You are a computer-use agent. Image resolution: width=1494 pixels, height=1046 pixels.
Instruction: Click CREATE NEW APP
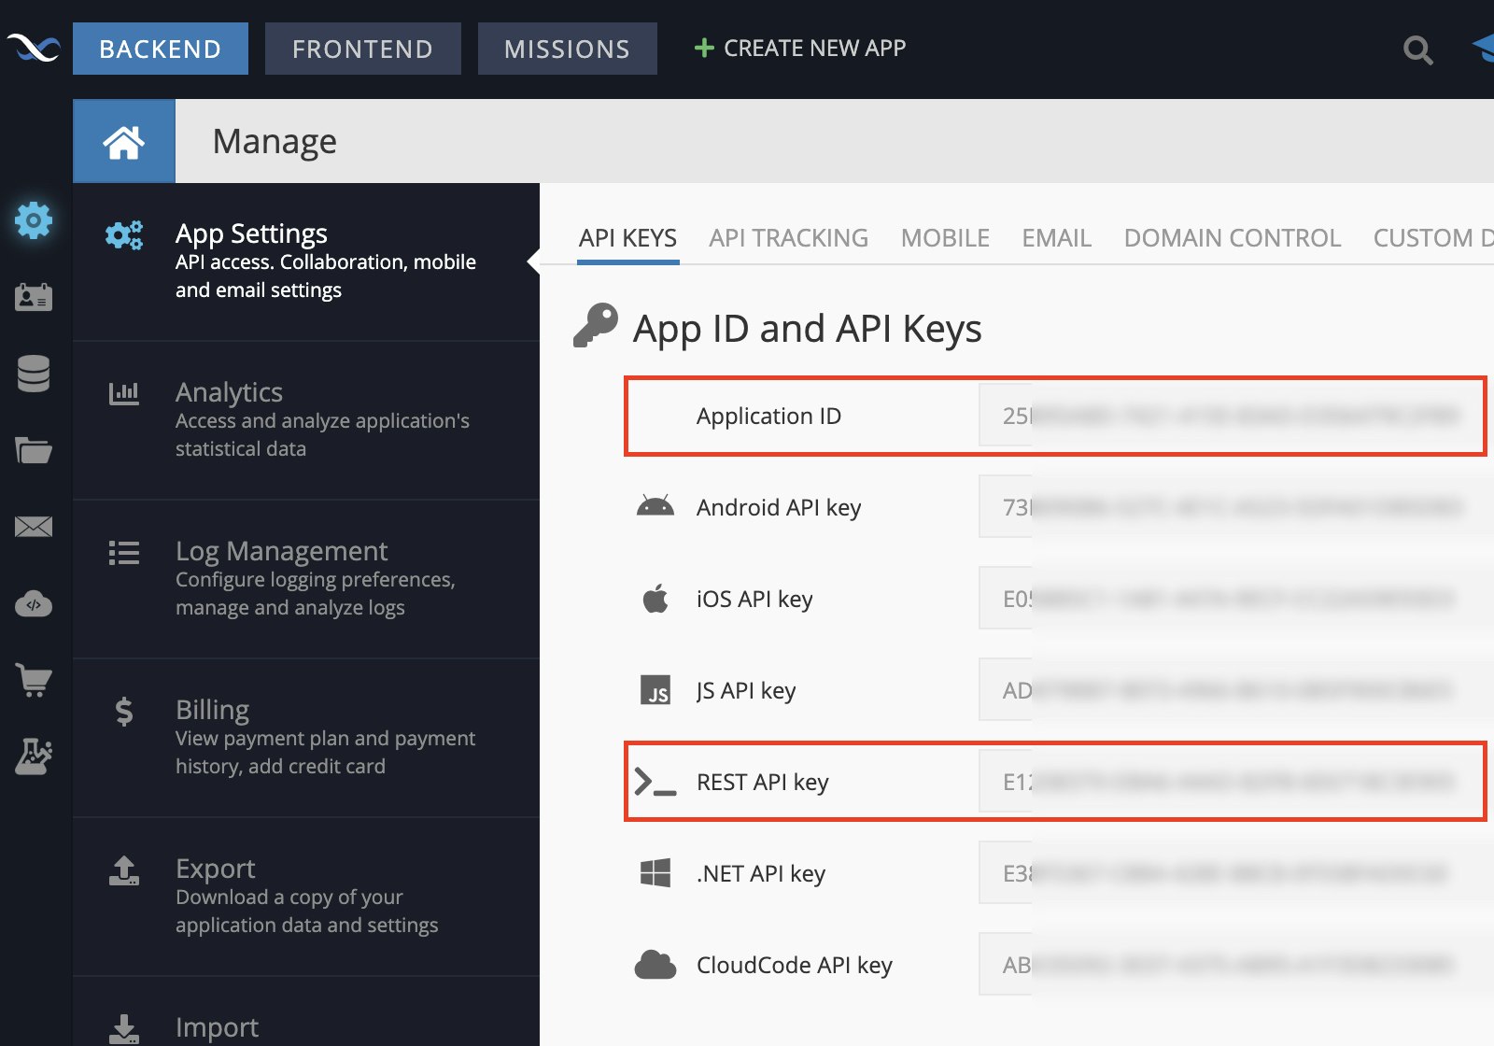800,48
